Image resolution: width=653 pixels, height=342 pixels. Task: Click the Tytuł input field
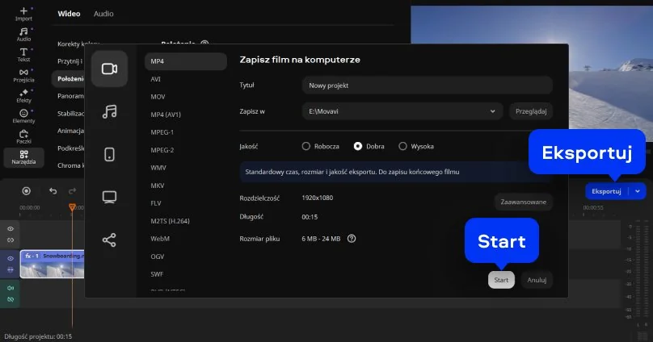[427, 85]
